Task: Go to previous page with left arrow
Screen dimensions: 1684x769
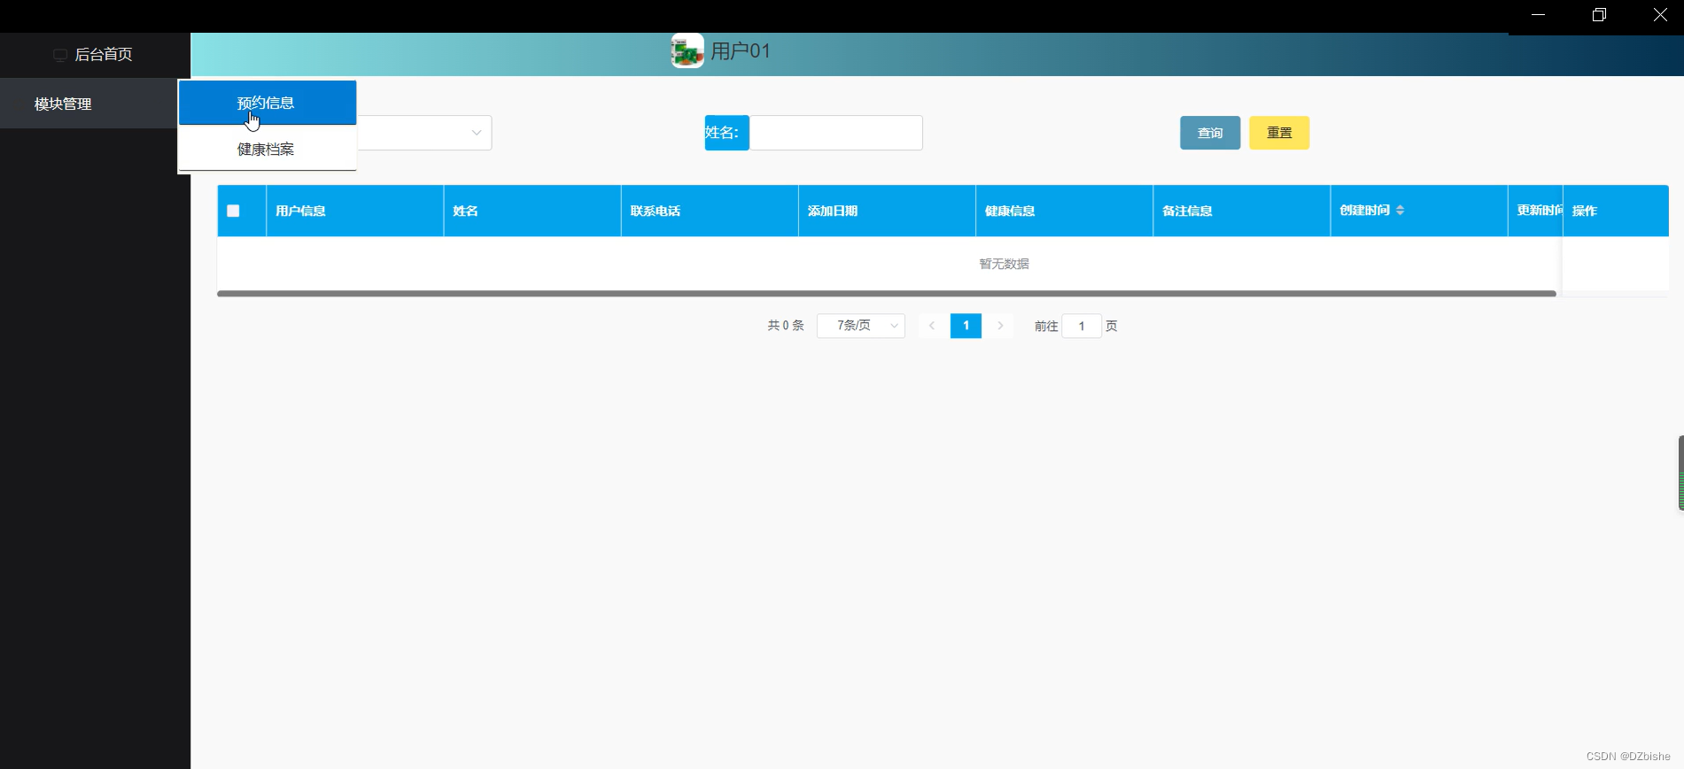Action: click(x=932, y=326)
